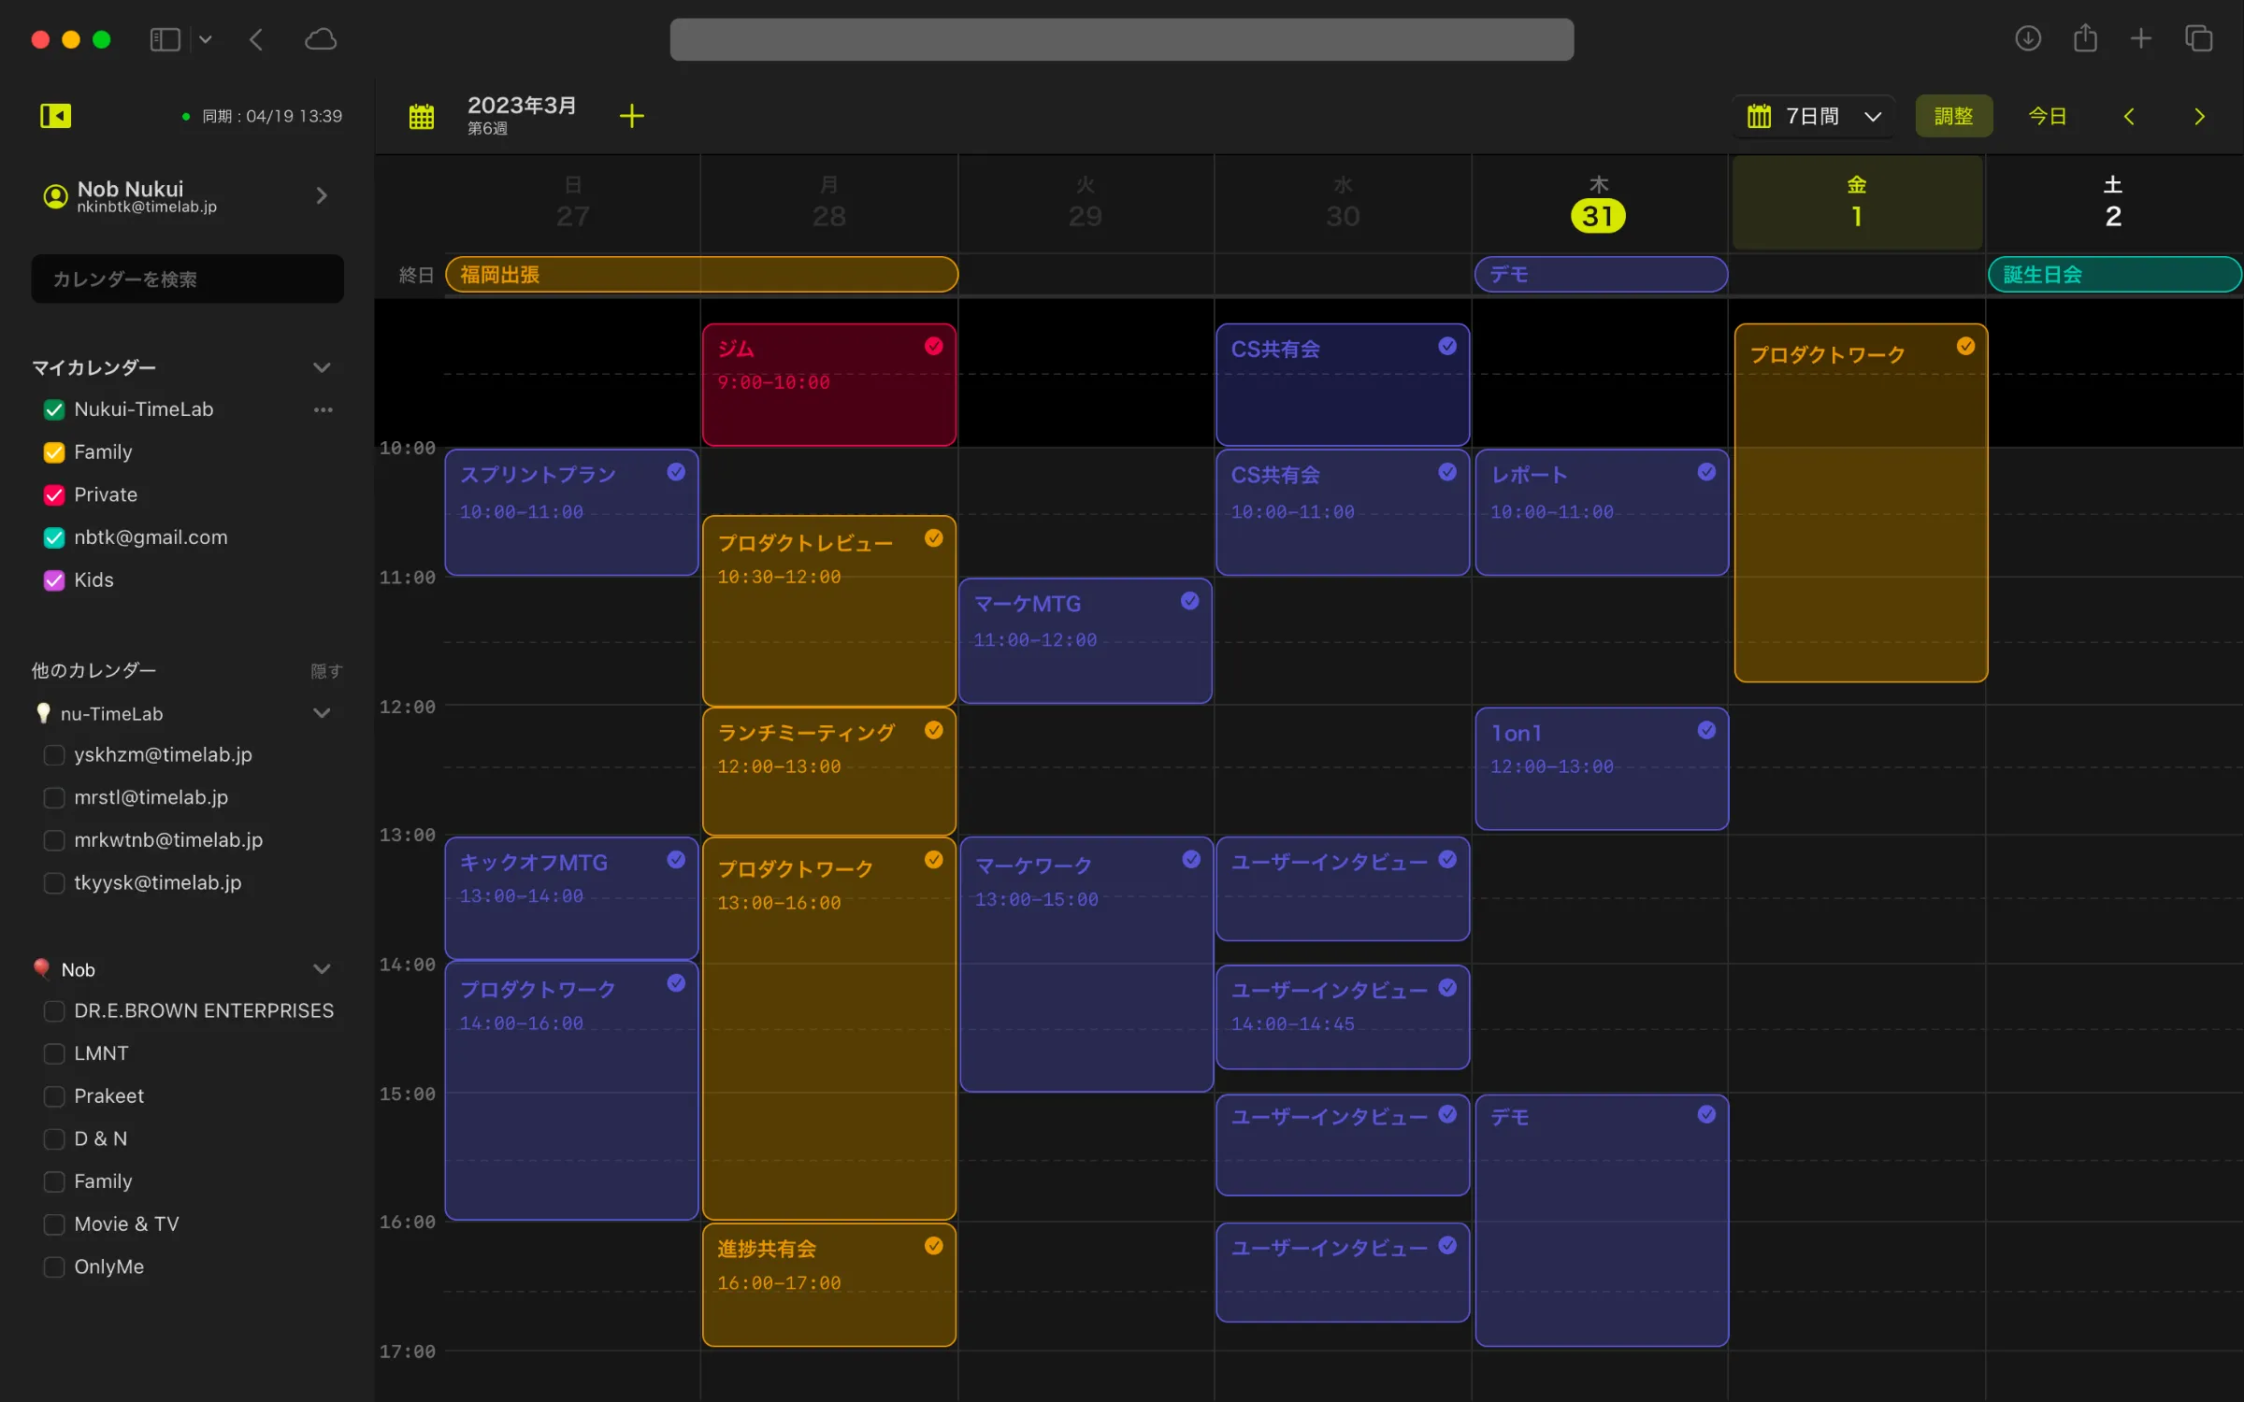The width and height of the screenshot is (2244, 1402).
Task: Click the iCloud icon in toolbar
Action: pyautogui.click(x=321, y=39)
